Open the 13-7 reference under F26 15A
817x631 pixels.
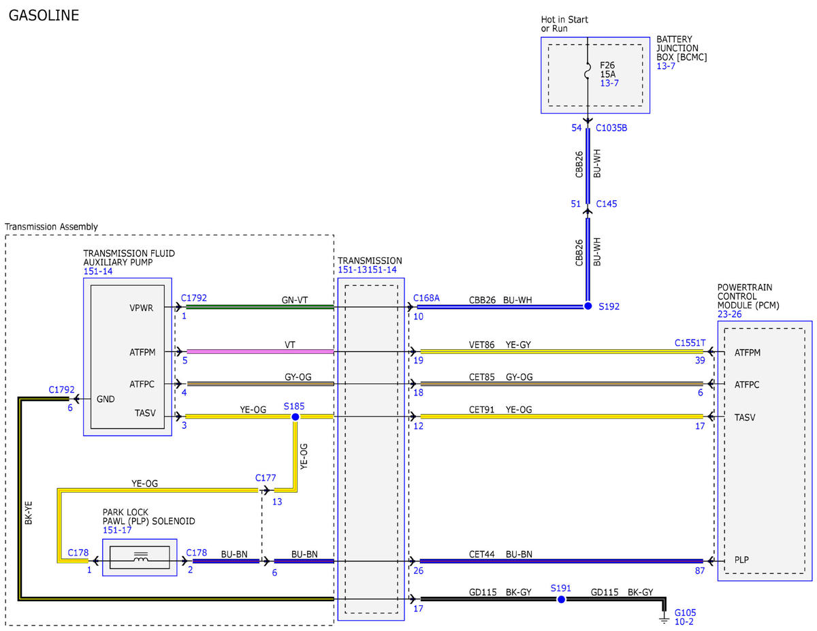tap(610, 82)
